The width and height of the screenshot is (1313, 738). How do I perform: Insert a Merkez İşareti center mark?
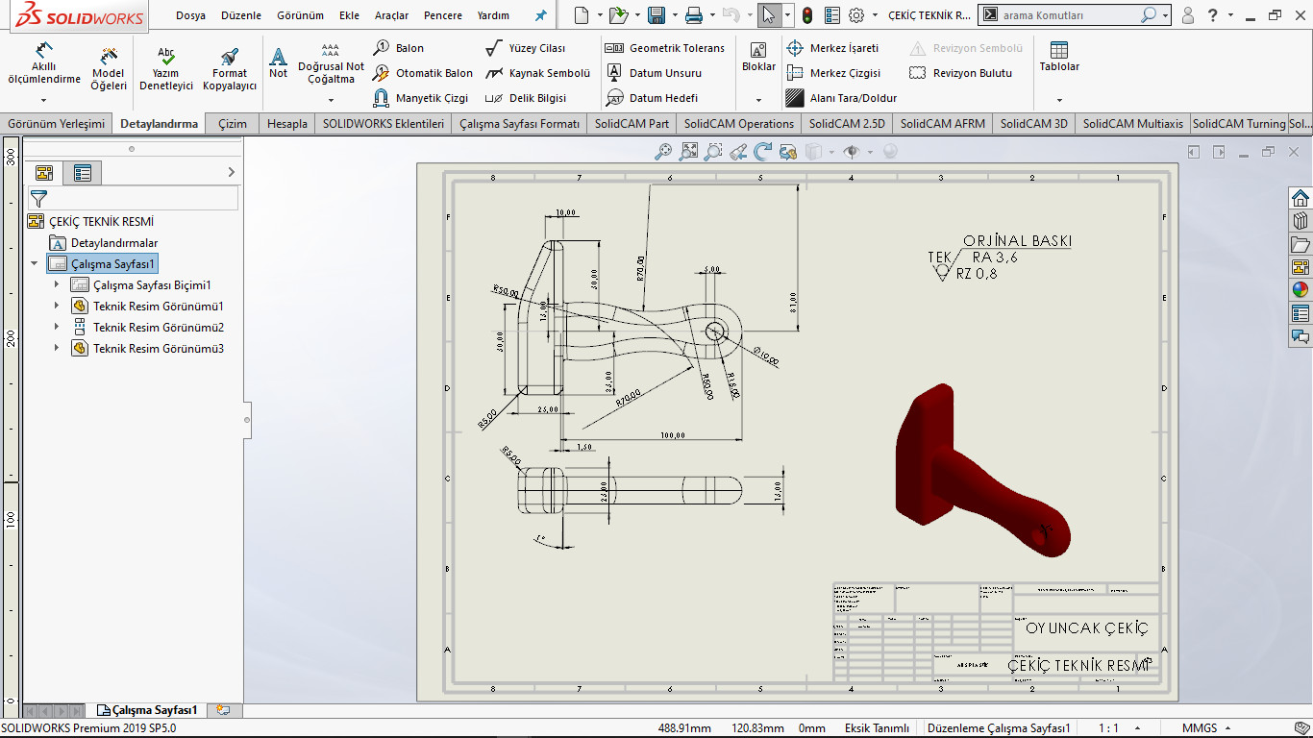pyautogui.click(x=832, y=48)
